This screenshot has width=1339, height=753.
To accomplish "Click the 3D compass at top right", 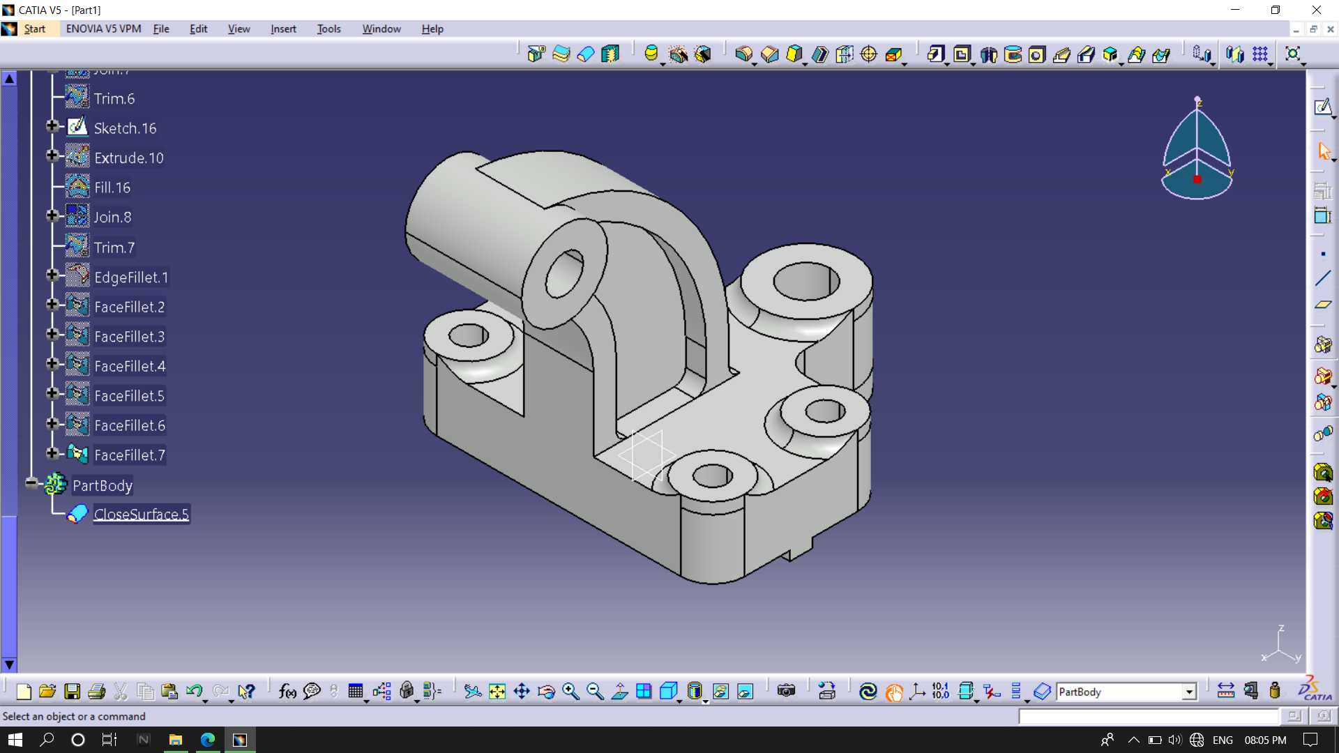I will pyautogui.click(x=1197, y=149).
